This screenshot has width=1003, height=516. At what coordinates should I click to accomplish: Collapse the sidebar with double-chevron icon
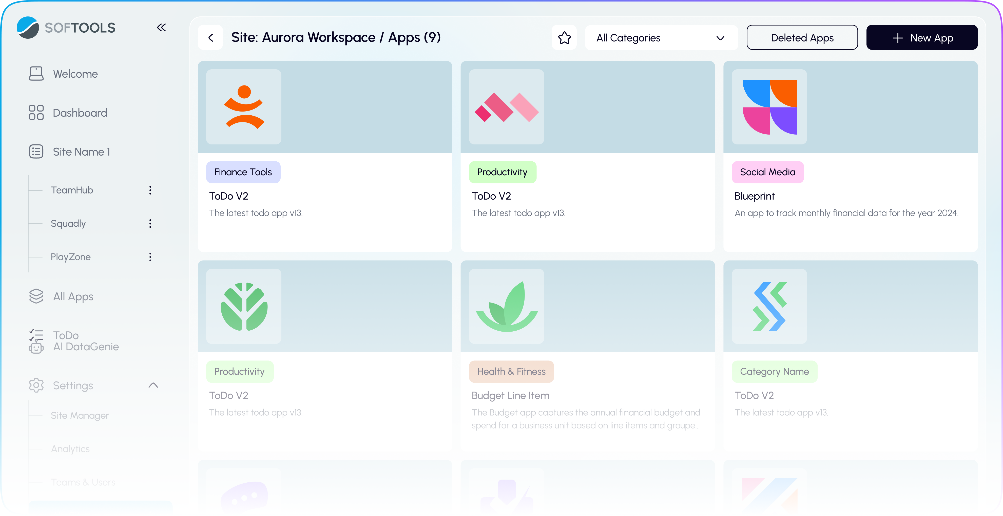pyautogui.click(x=162, y=28)
